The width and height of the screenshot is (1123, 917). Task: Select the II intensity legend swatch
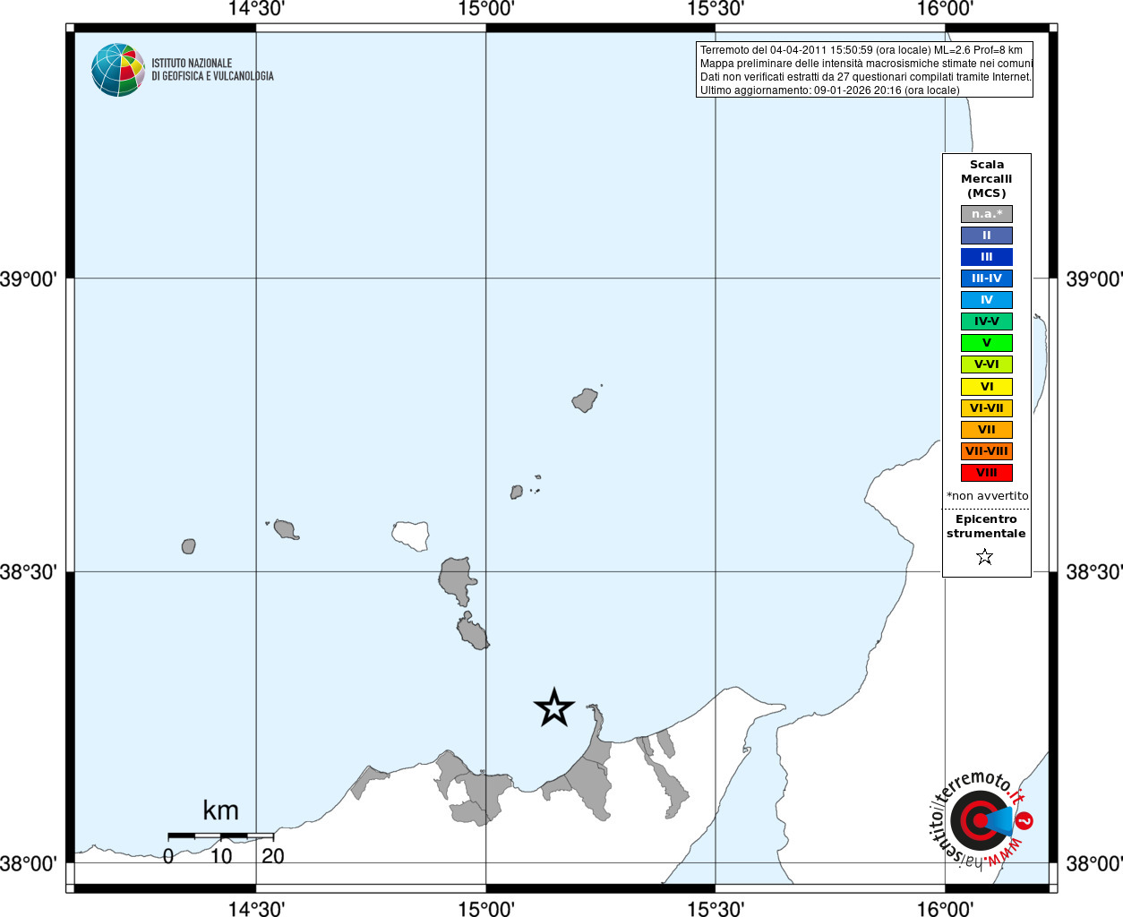[987, 236]
